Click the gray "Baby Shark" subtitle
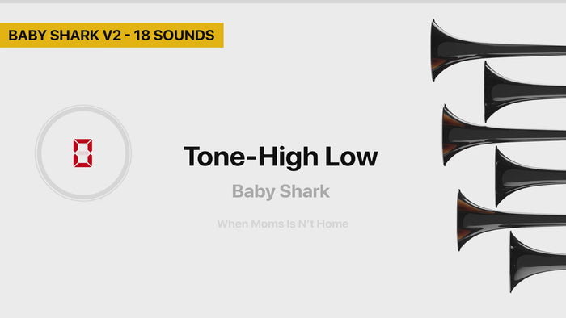 click(x=281, y=191)
